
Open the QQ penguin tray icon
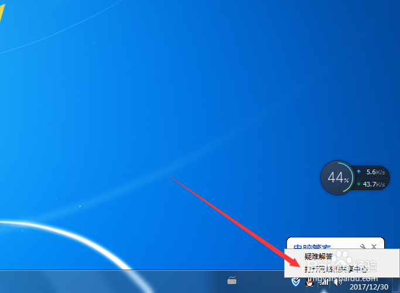309,282
